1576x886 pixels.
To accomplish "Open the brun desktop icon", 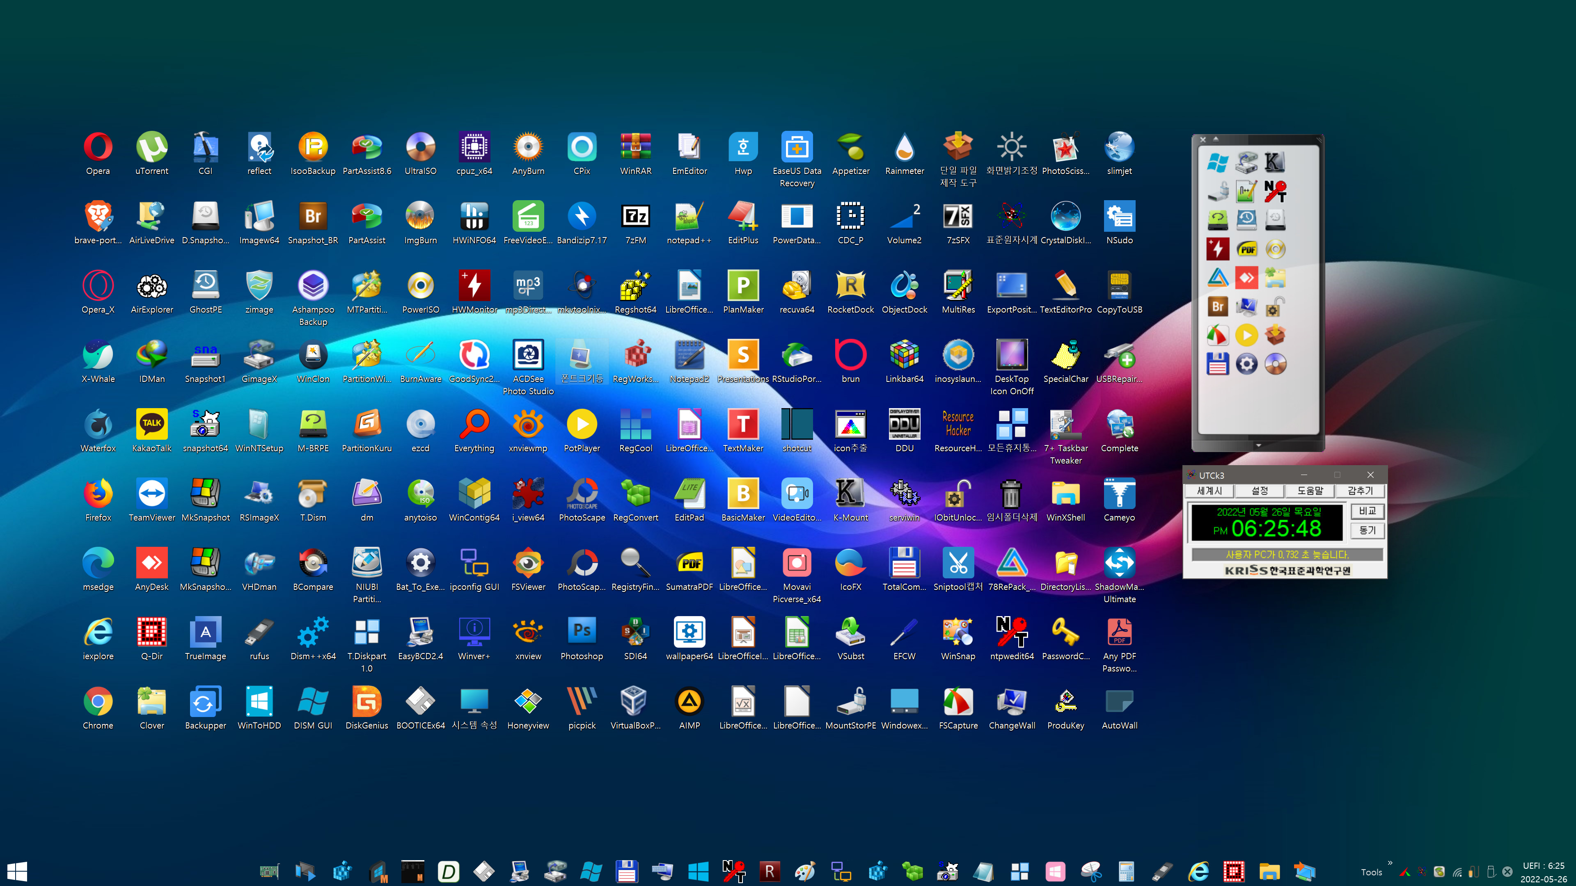I will [850, 361].
